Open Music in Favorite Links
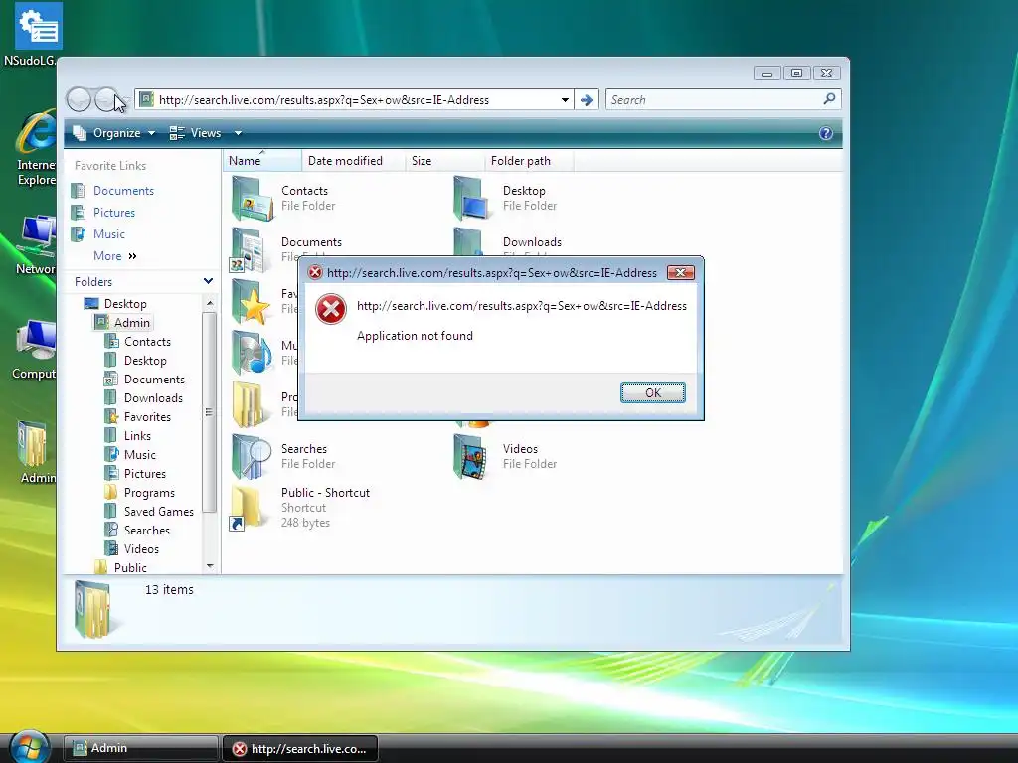This screenshot has width=1018, height=763. coord(108,234)
